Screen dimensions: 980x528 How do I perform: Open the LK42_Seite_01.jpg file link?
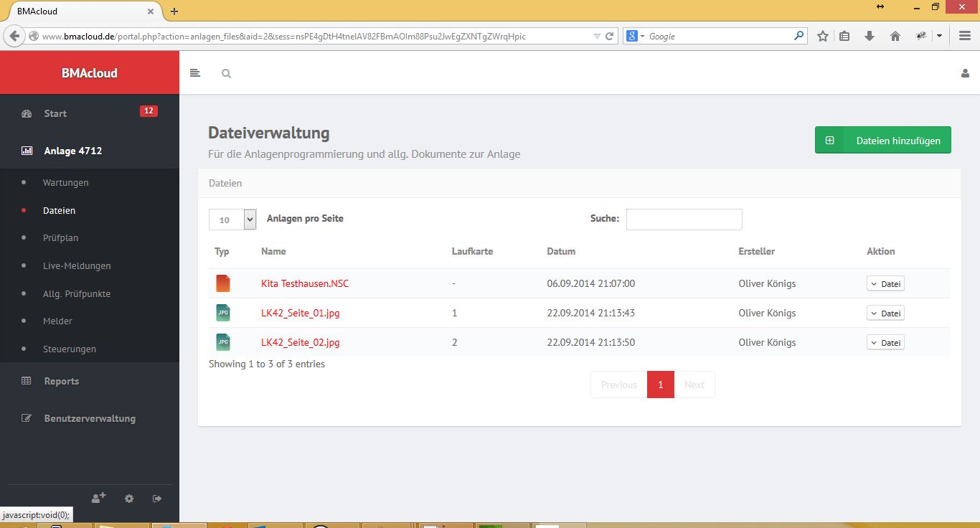coord(300,312)
